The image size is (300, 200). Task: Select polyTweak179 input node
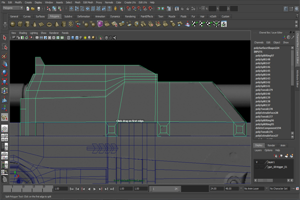(x=264, y=90)
